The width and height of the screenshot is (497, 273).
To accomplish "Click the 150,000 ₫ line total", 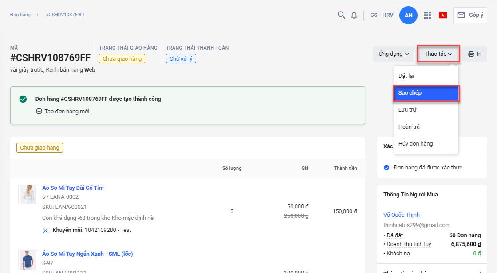I will 345,211.
